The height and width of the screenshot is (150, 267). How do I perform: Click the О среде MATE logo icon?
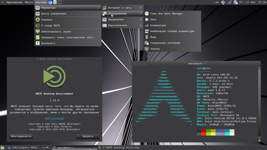[x=38, y=26]
